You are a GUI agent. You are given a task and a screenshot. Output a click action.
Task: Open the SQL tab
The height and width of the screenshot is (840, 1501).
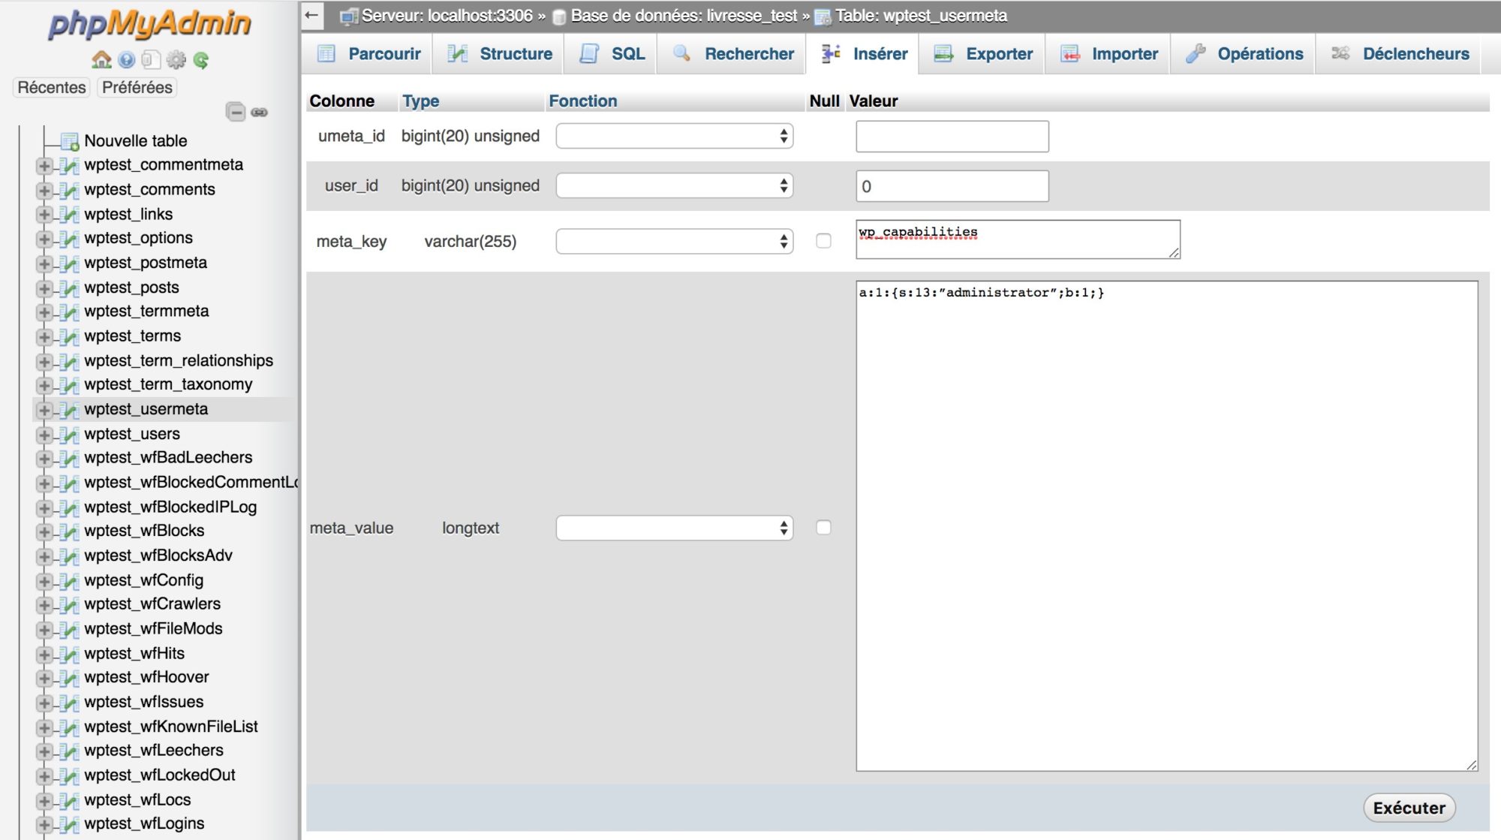click(x=612, y=53)
